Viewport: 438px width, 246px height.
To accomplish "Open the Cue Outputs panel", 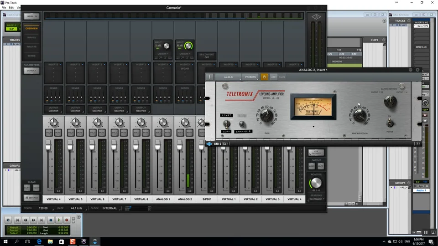I will tap(316, 152).
